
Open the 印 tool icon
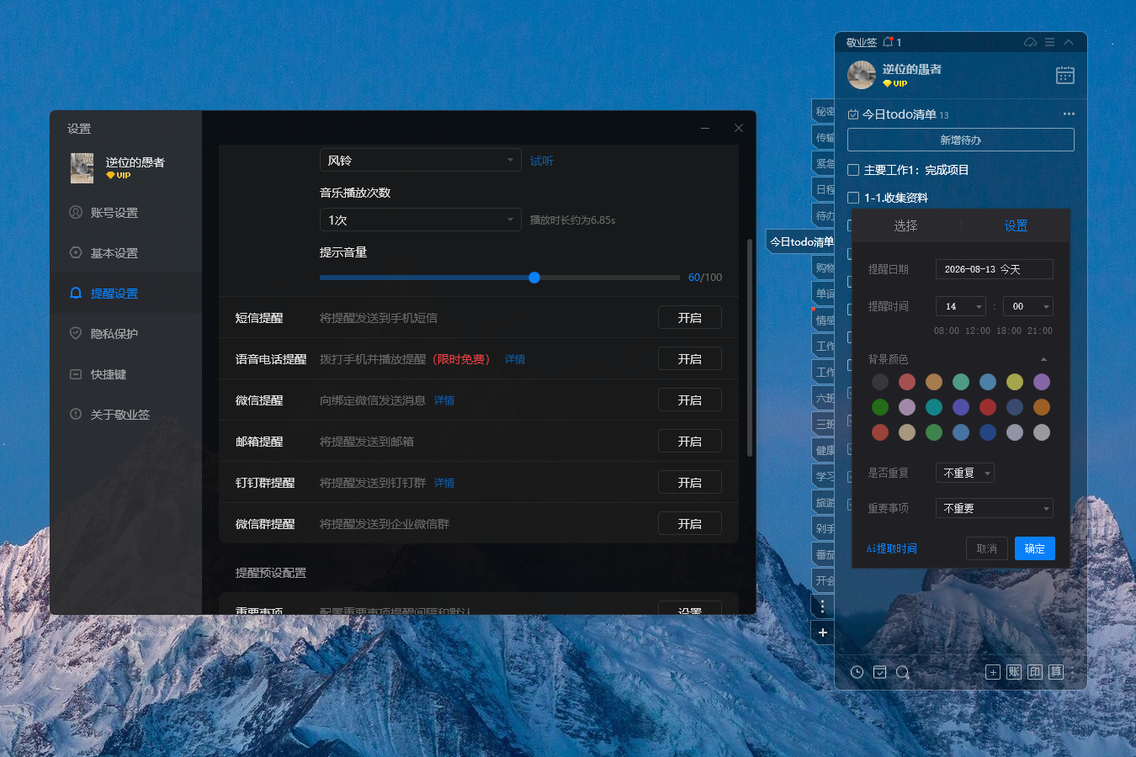point(1035,672)
